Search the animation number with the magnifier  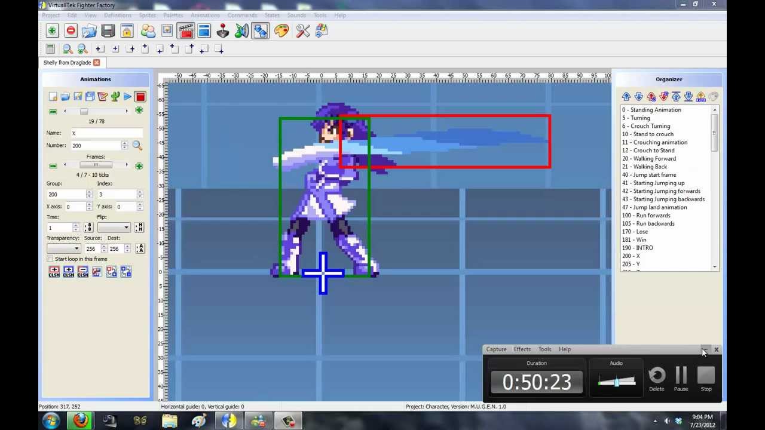pos(137,145)
